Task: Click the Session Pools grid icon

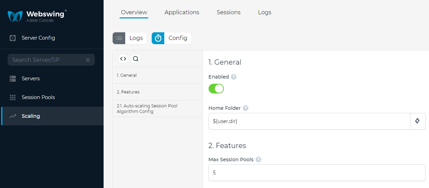Action: [x=13, y=97]
